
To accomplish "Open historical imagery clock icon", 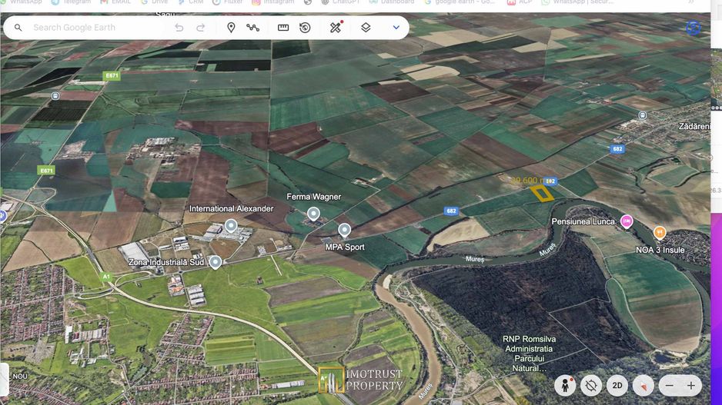I will click(305, 28).
